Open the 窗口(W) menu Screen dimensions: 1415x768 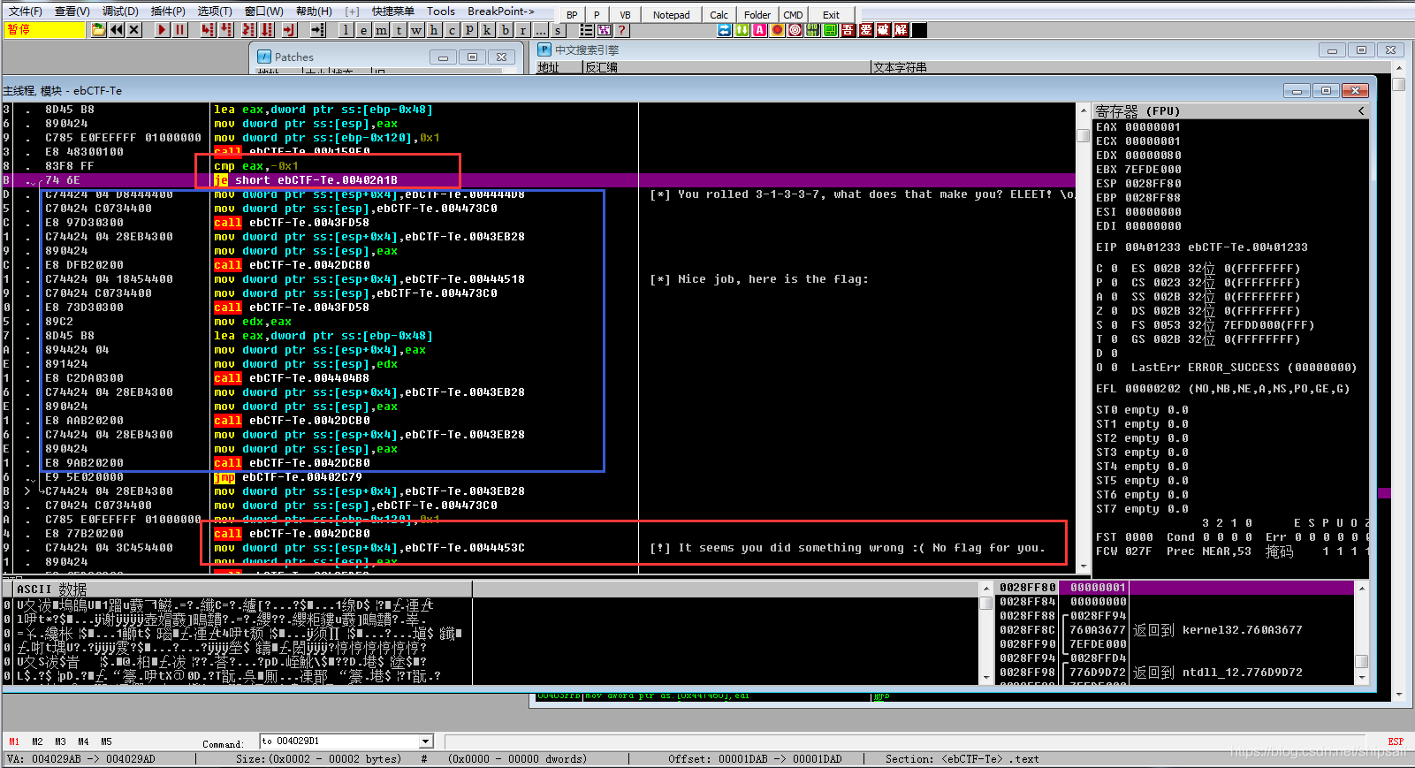[x=263, y=11]
